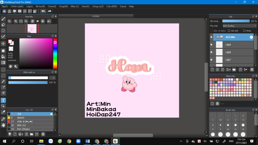Image resolution: width=258 pixels, height=145 pixels.
Task: Select the Text tool
Action: pyautogui.click(x=3, y=100)
